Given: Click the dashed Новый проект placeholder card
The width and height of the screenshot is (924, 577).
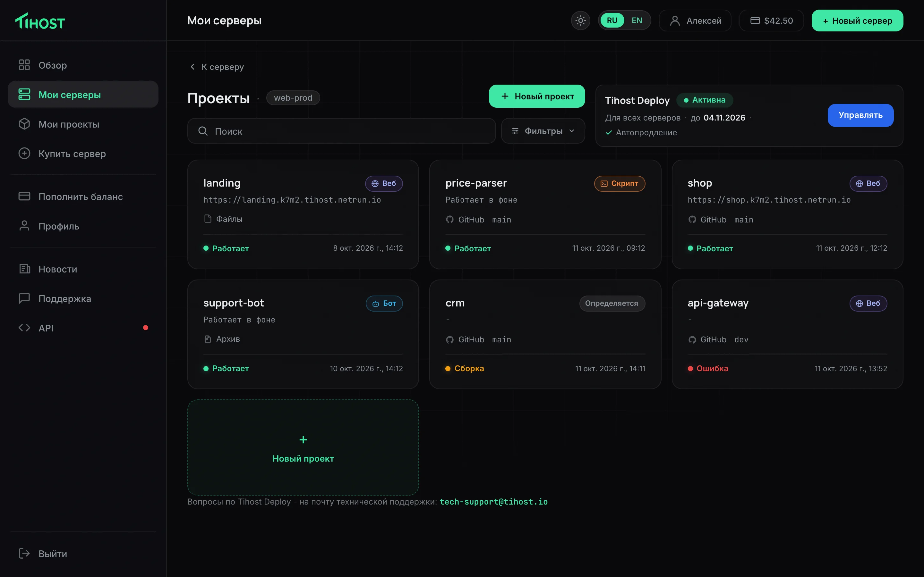Looking at the screenshot, I should (303, 447).
